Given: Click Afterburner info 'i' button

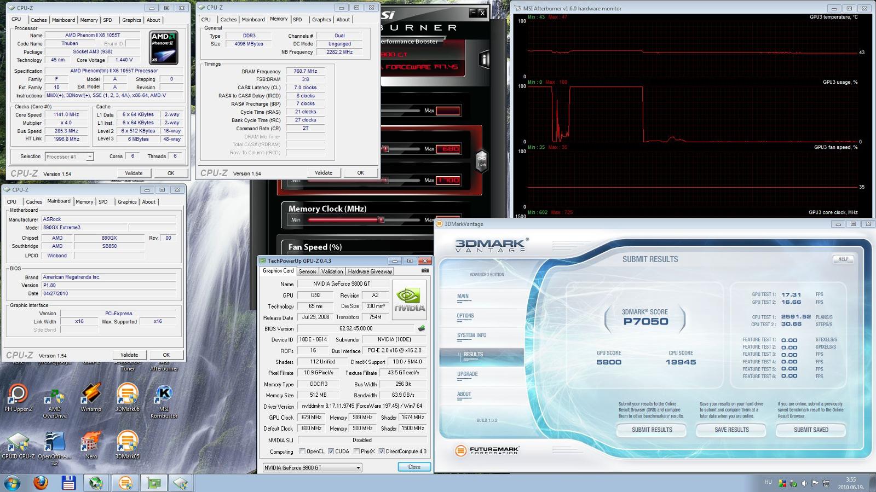Looking at the screenshot, I should [x=484, y=59].
